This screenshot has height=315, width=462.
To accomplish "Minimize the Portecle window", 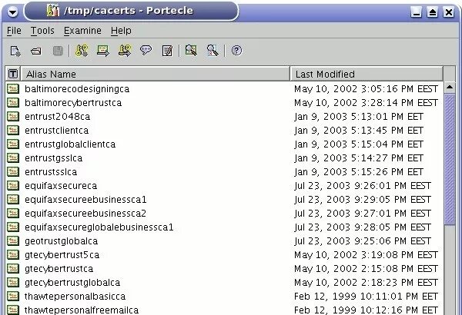I will click(x=416, y=12).
